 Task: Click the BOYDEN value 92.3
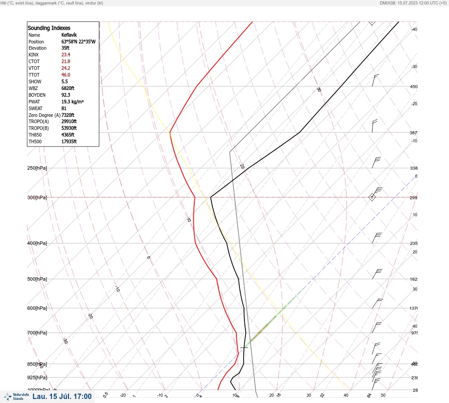pyautogui.click(x=65, y=95)
